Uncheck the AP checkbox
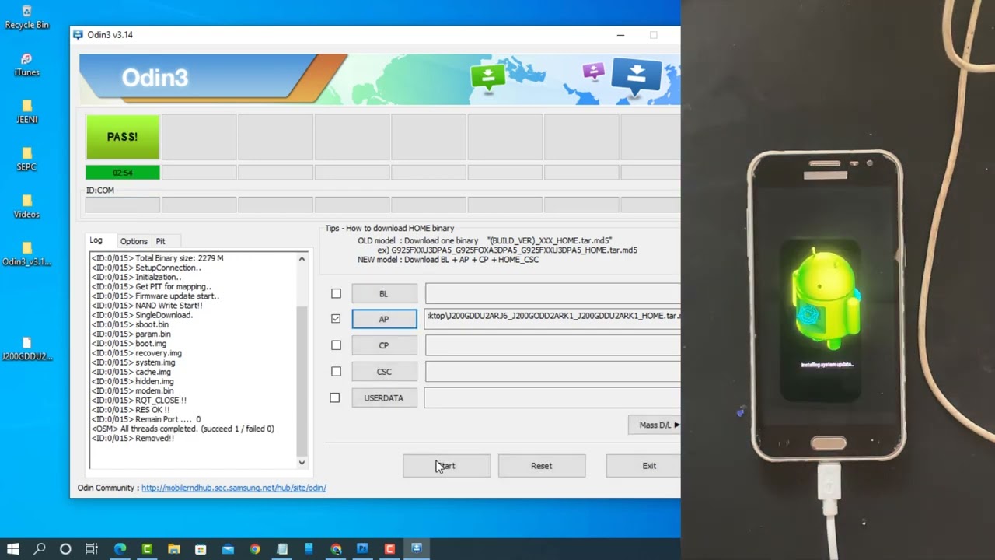 [336, 319]
